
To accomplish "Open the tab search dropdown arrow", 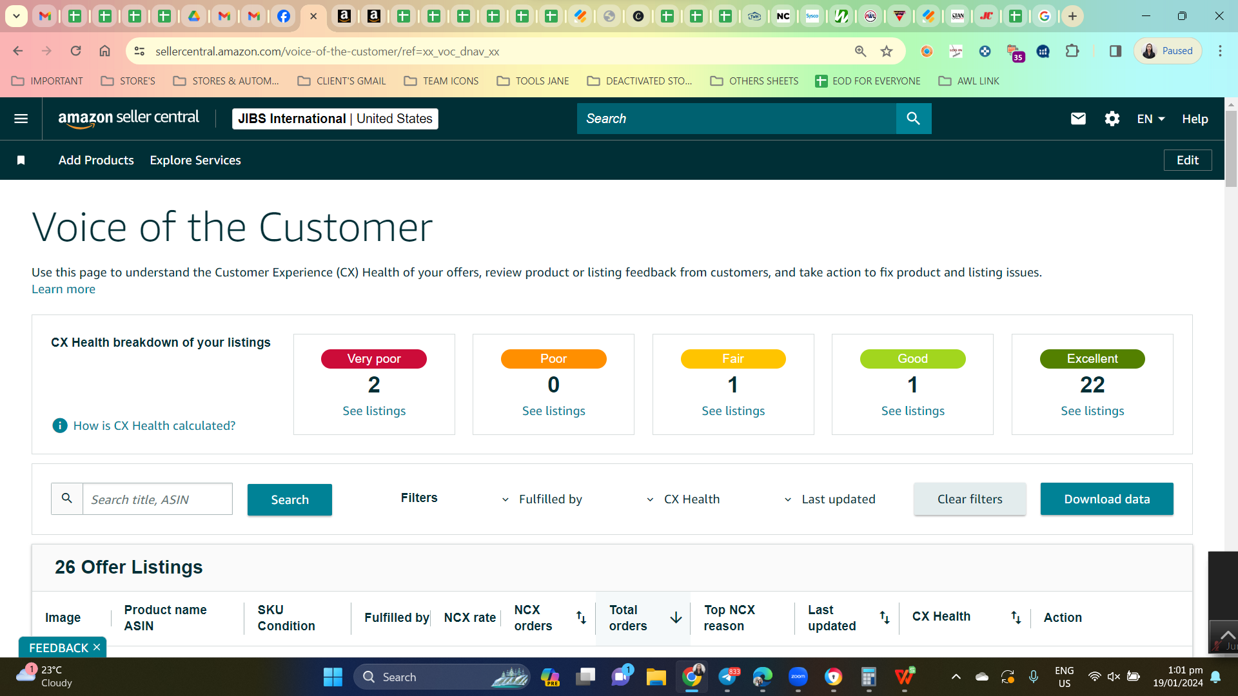I will [16, 16].
